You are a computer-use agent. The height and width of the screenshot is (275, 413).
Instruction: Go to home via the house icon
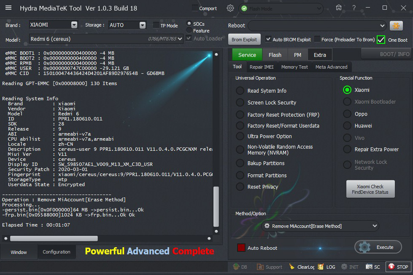click(x=339, y=8)
